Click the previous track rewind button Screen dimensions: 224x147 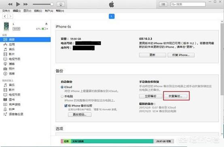[10, 4]
